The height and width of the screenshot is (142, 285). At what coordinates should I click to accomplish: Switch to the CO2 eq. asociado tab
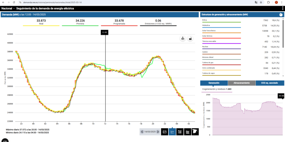270,82
